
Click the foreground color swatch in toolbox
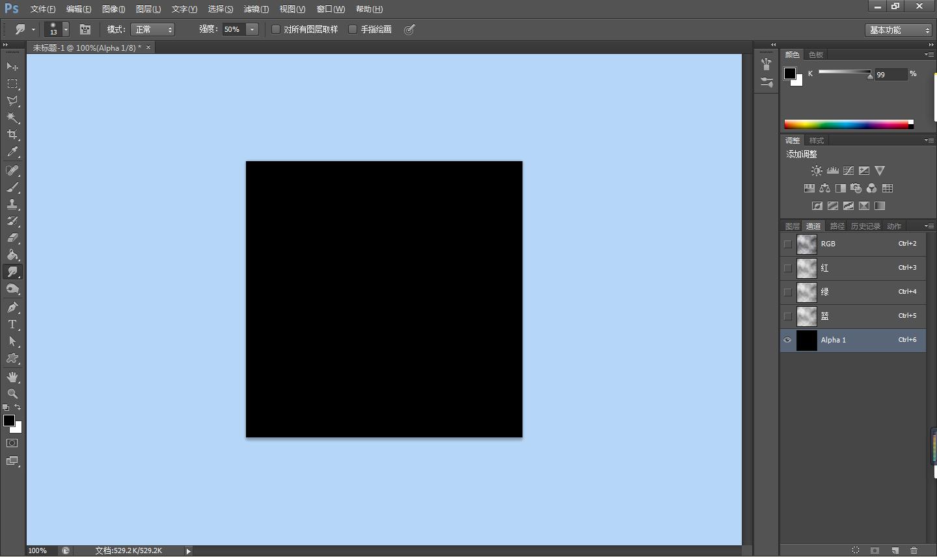tap(9, 421)
